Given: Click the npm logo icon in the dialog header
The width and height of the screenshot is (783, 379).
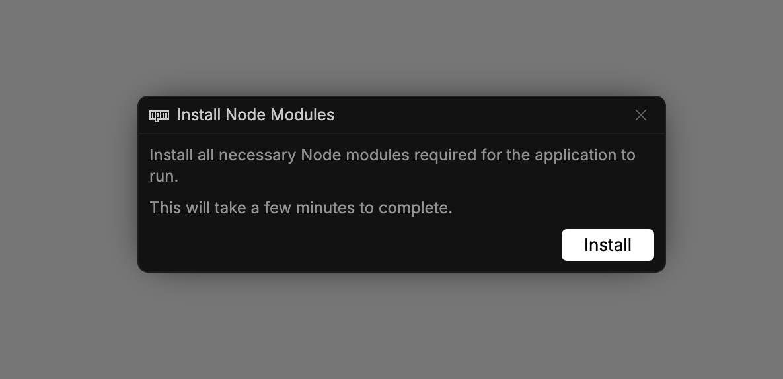Looking at the screenshot, I should point(159,116).
